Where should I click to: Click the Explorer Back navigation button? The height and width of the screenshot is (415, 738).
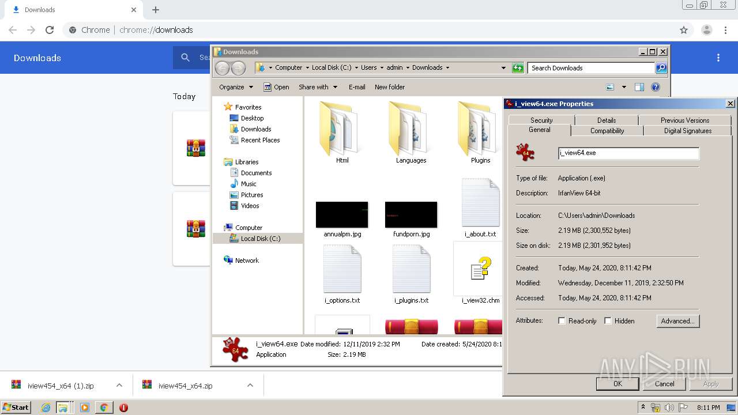(222, 68)
